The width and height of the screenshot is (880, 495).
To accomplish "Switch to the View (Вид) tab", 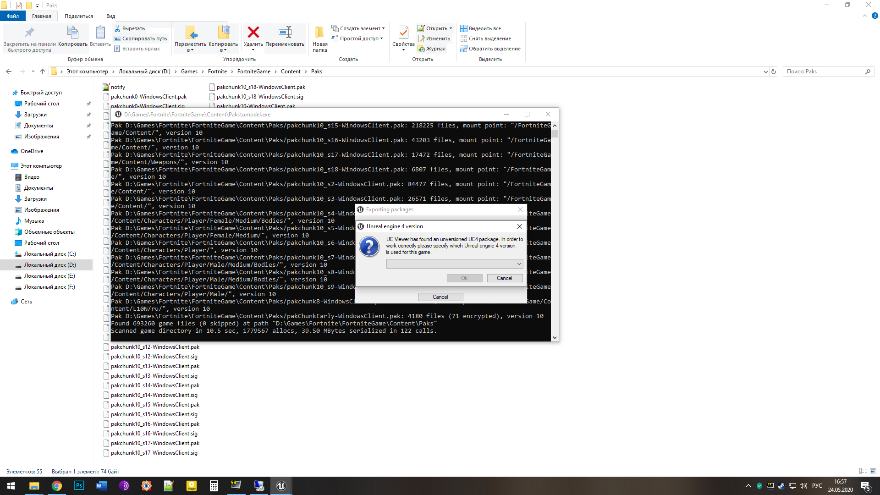I will pyautogui.click(x=111, y=16).
